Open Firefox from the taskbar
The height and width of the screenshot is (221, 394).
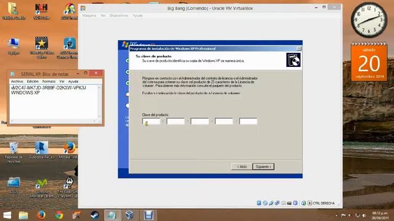point(41,215)
